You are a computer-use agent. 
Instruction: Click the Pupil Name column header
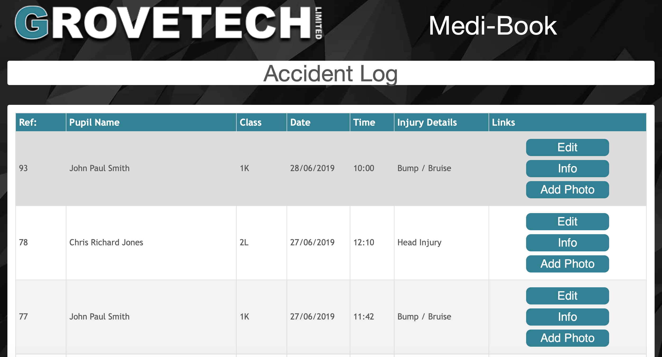151,122
